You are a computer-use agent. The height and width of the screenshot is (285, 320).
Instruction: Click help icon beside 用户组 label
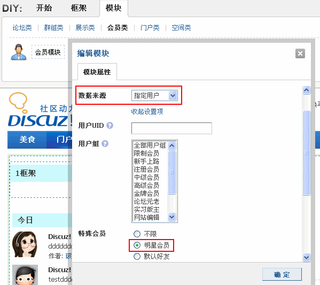[105, 144]
